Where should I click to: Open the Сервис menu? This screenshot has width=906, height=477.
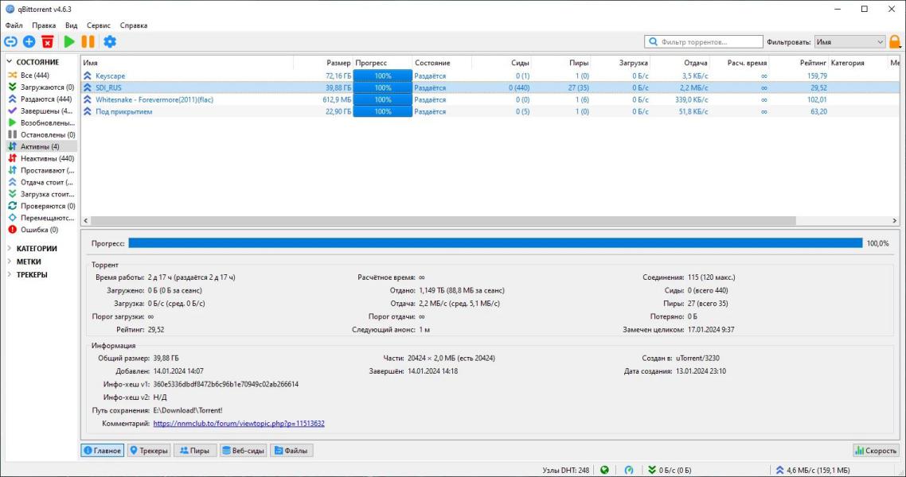(98, 25)
